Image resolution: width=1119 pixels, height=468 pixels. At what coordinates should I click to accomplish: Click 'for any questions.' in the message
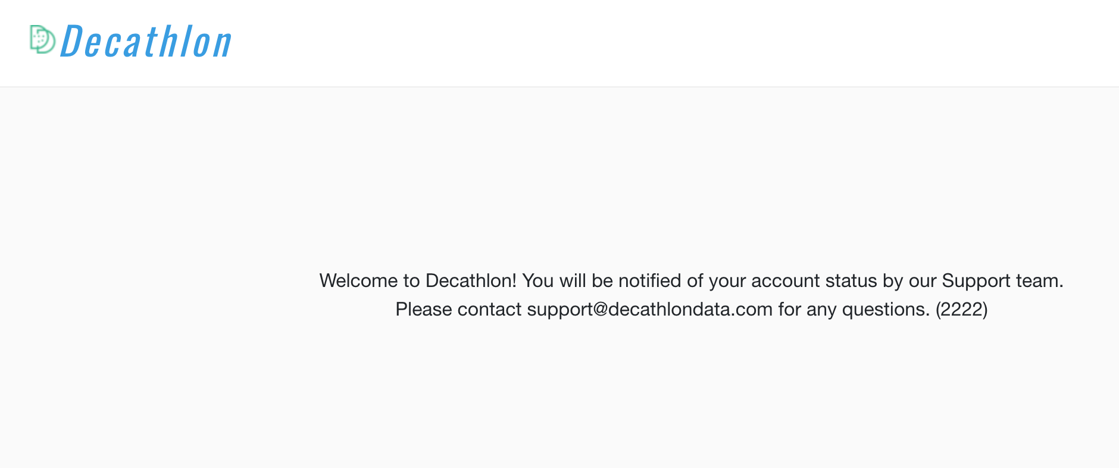tap(854, 310)
